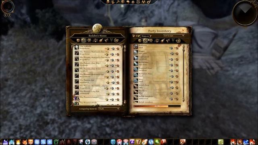Open the character record helmet icon in top menu

(108, 2)
